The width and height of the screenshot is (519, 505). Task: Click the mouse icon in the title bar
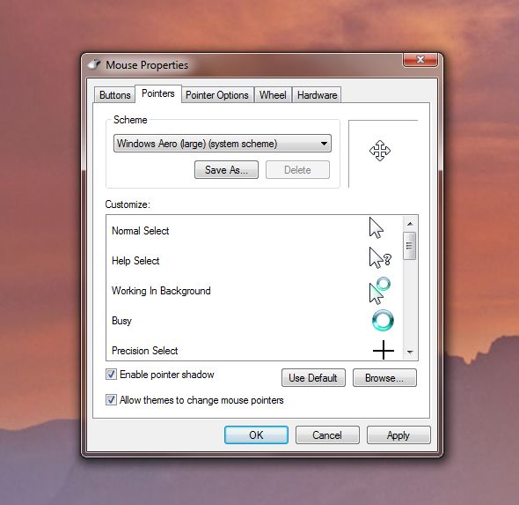(x=94, y=64)
